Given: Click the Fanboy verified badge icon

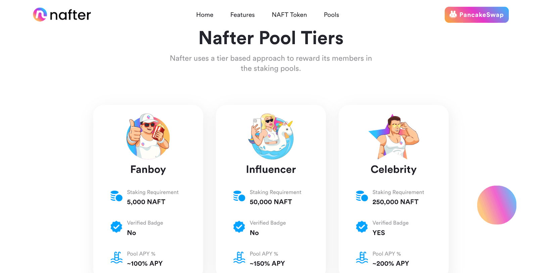Looking at the screenshot, I should pyautogui.click(x=116, y=227).
